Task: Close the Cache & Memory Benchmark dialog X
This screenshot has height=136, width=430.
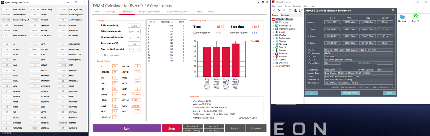Action: click(x=393, y=11)
